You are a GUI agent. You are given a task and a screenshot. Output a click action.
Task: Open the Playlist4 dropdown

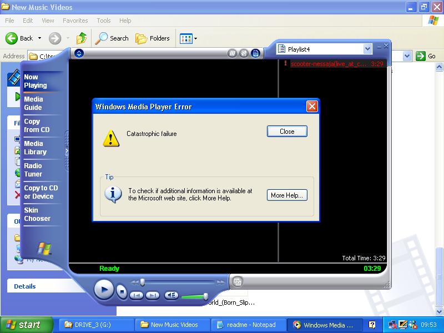pyautogui.click(x=367, y=49)
